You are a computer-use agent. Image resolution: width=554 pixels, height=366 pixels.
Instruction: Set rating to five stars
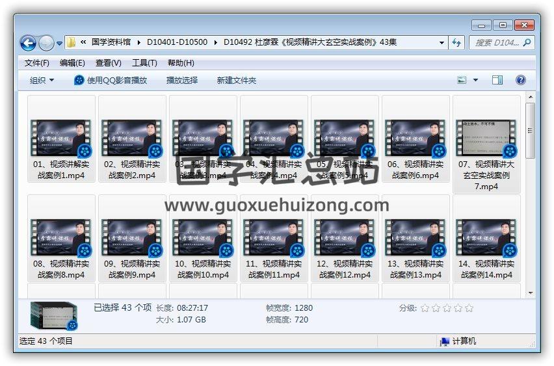click(469, 308)
